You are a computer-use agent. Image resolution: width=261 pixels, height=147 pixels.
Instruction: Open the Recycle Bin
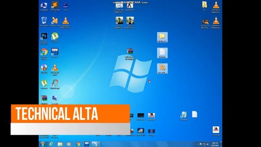click(x=44, y=22)
